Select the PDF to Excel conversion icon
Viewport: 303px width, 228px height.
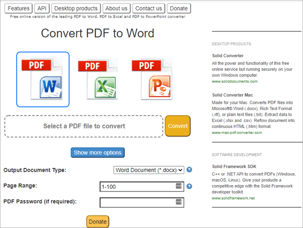coord(98,79)
